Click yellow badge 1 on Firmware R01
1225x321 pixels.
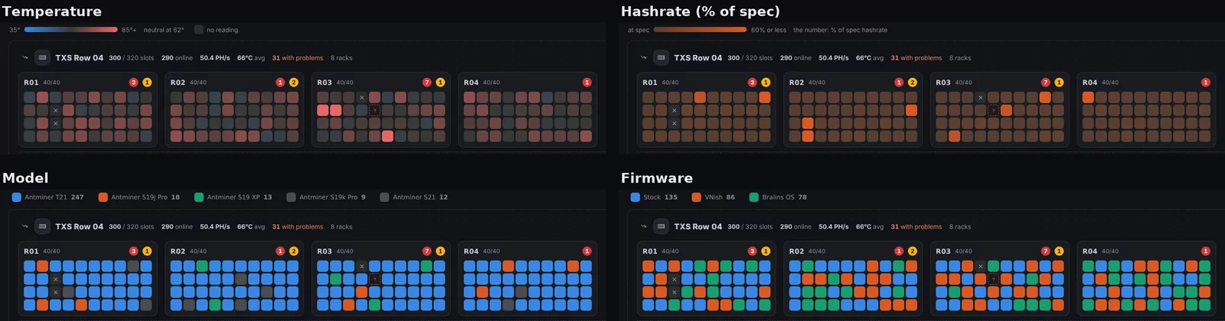point(765,251)
